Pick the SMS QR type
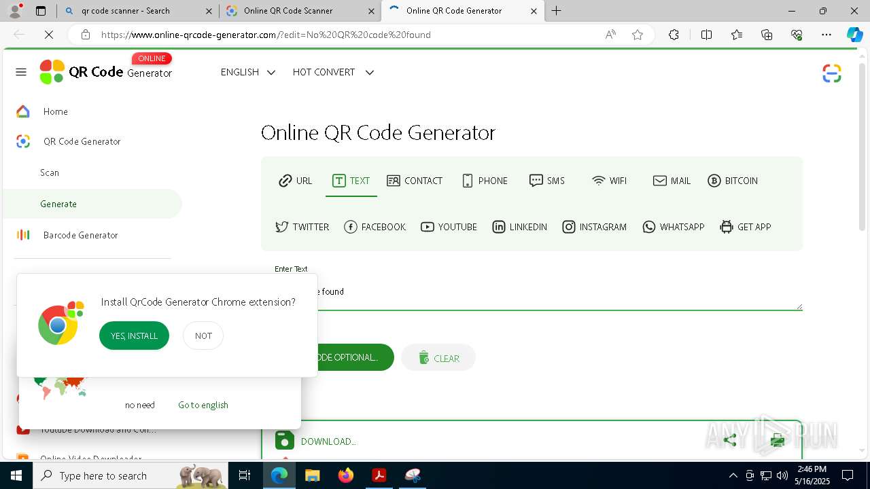 pyautogui.click(x=547, y=181)
